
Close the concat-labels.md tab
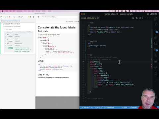(98, 18)
